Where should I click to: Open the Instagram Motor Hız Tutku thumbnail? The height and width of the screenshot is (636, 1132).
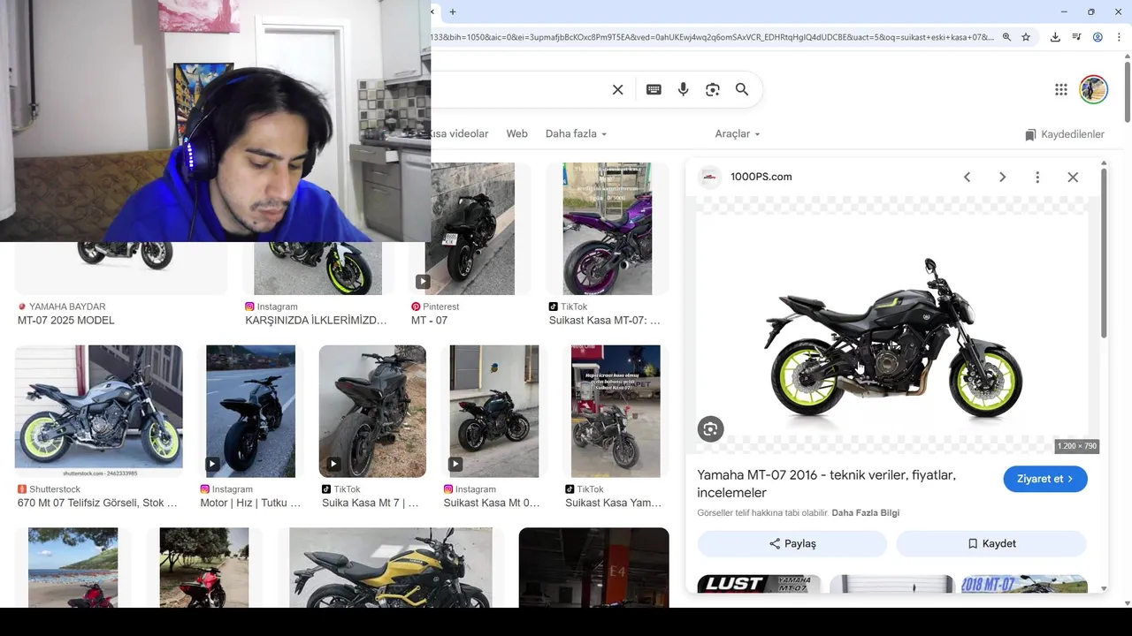click(251, 412)
